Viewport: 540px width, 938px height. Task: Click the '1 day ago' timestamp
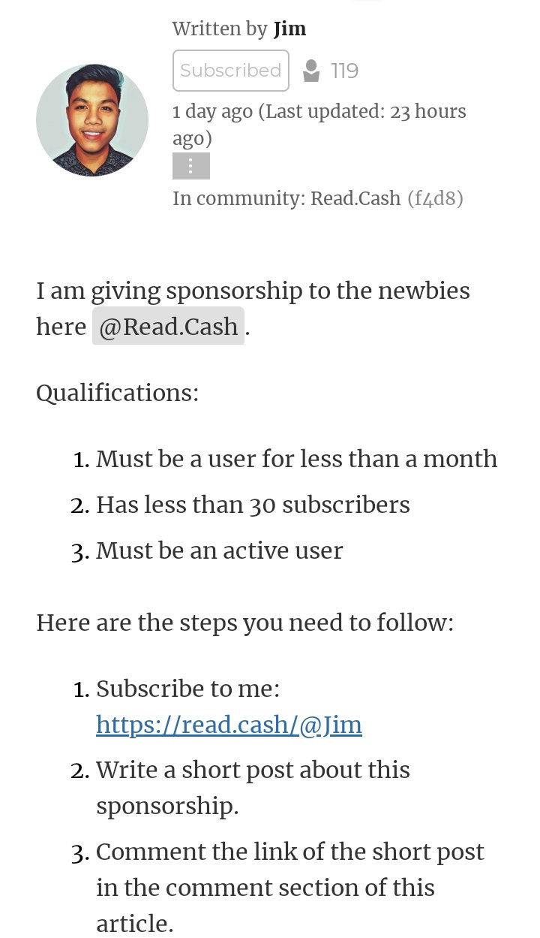pos(212,112)
